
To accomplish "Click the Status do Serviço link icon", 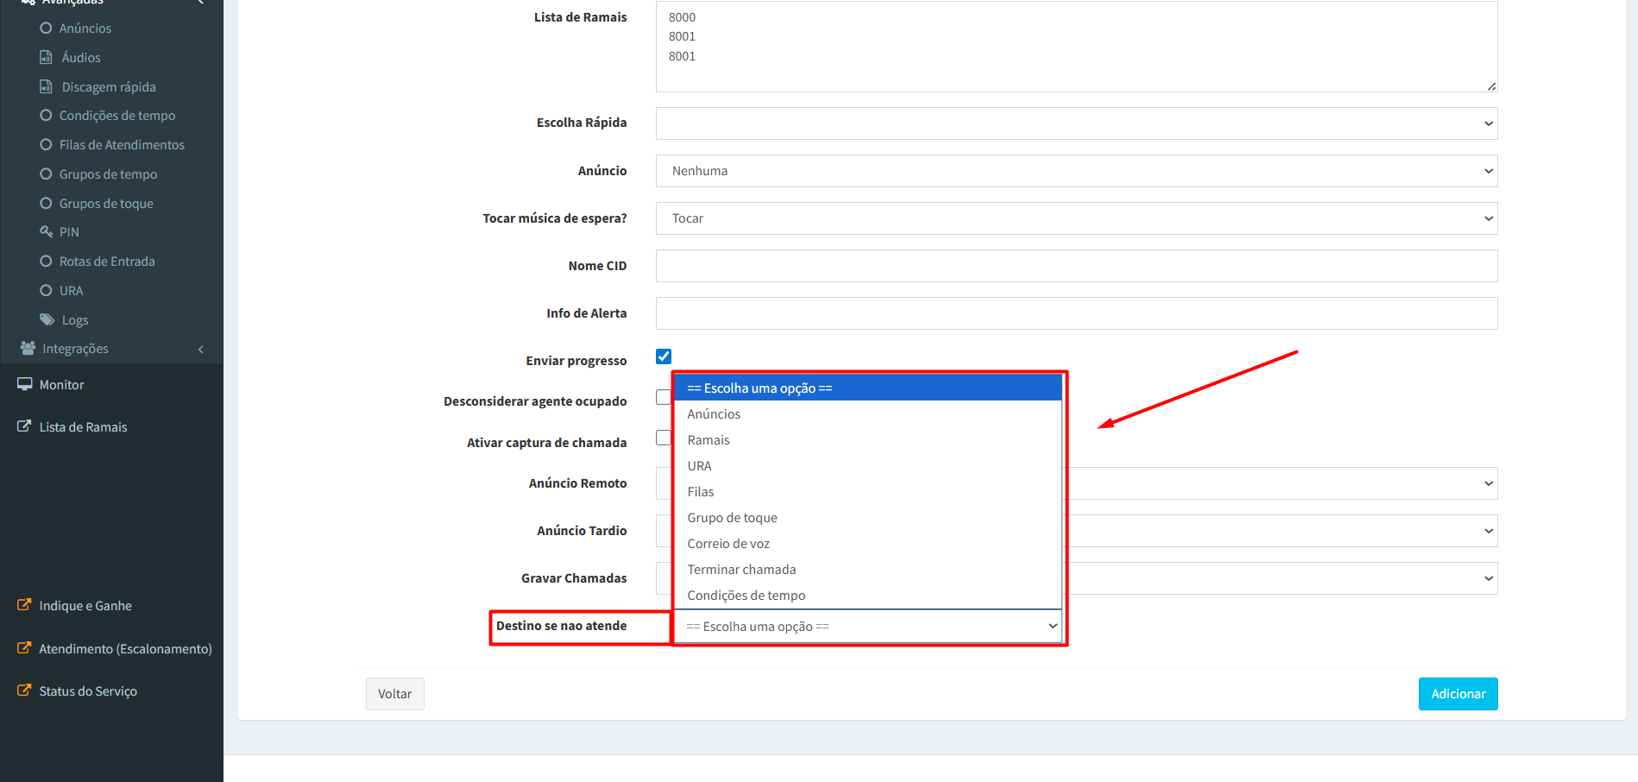I will (24, 691).
